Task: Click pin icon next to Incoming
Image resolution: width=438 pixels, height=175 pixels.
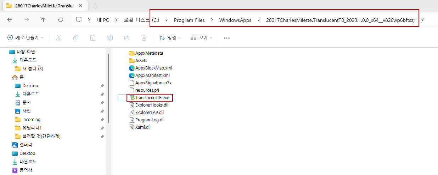Action: point(102,120)
